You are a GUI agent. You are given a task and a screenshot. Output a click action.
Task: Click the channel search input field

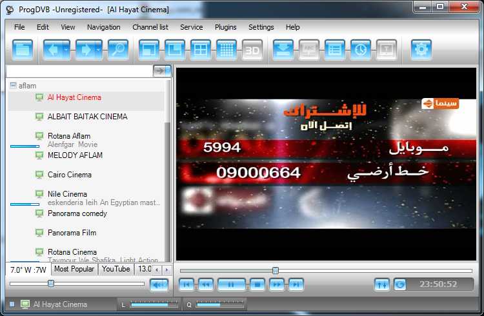(79, 72)
